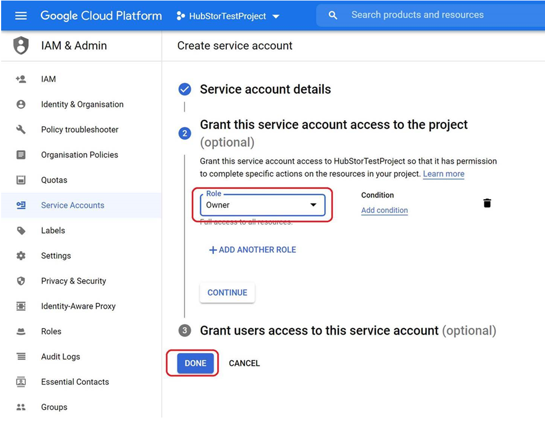Select Quotas in the sidebar
545x422 pixels.
tap(81, 180)
